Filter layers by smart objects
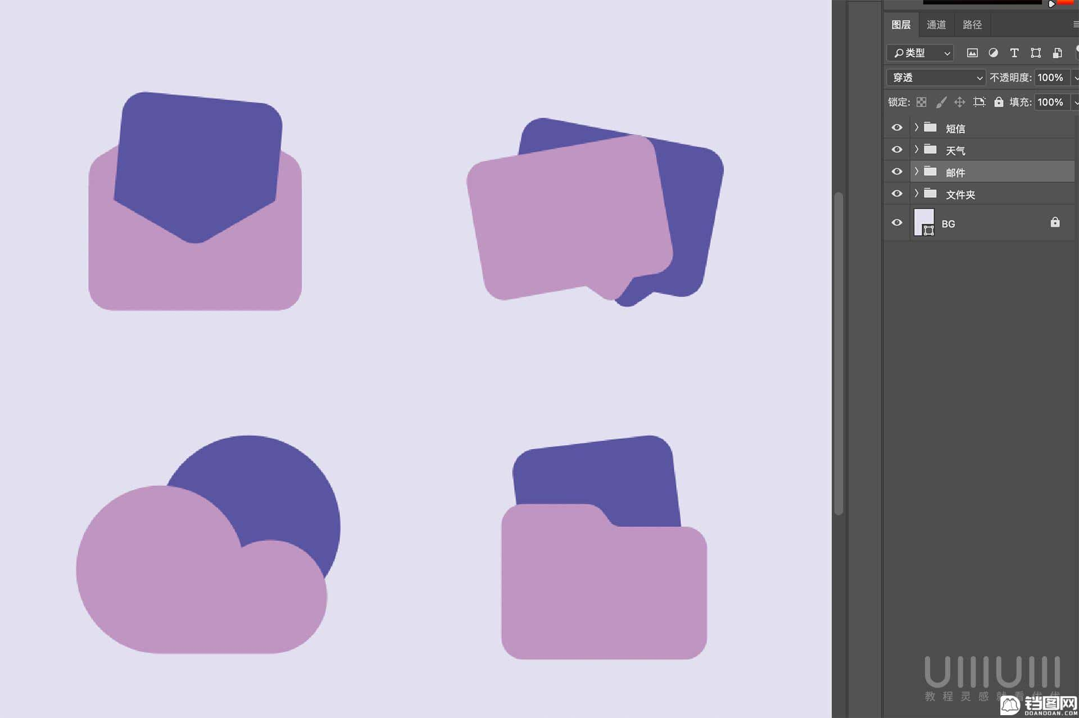This screenshot has height=718, width=1079. click(1057, 53)
